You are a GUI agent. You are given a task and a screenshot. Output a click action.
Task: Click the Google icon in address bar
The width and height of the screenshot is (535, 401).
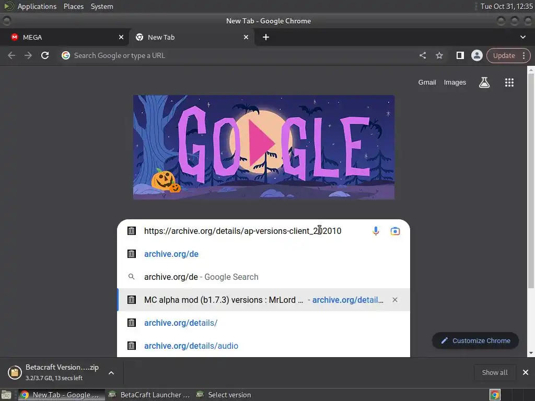[66, 55]
